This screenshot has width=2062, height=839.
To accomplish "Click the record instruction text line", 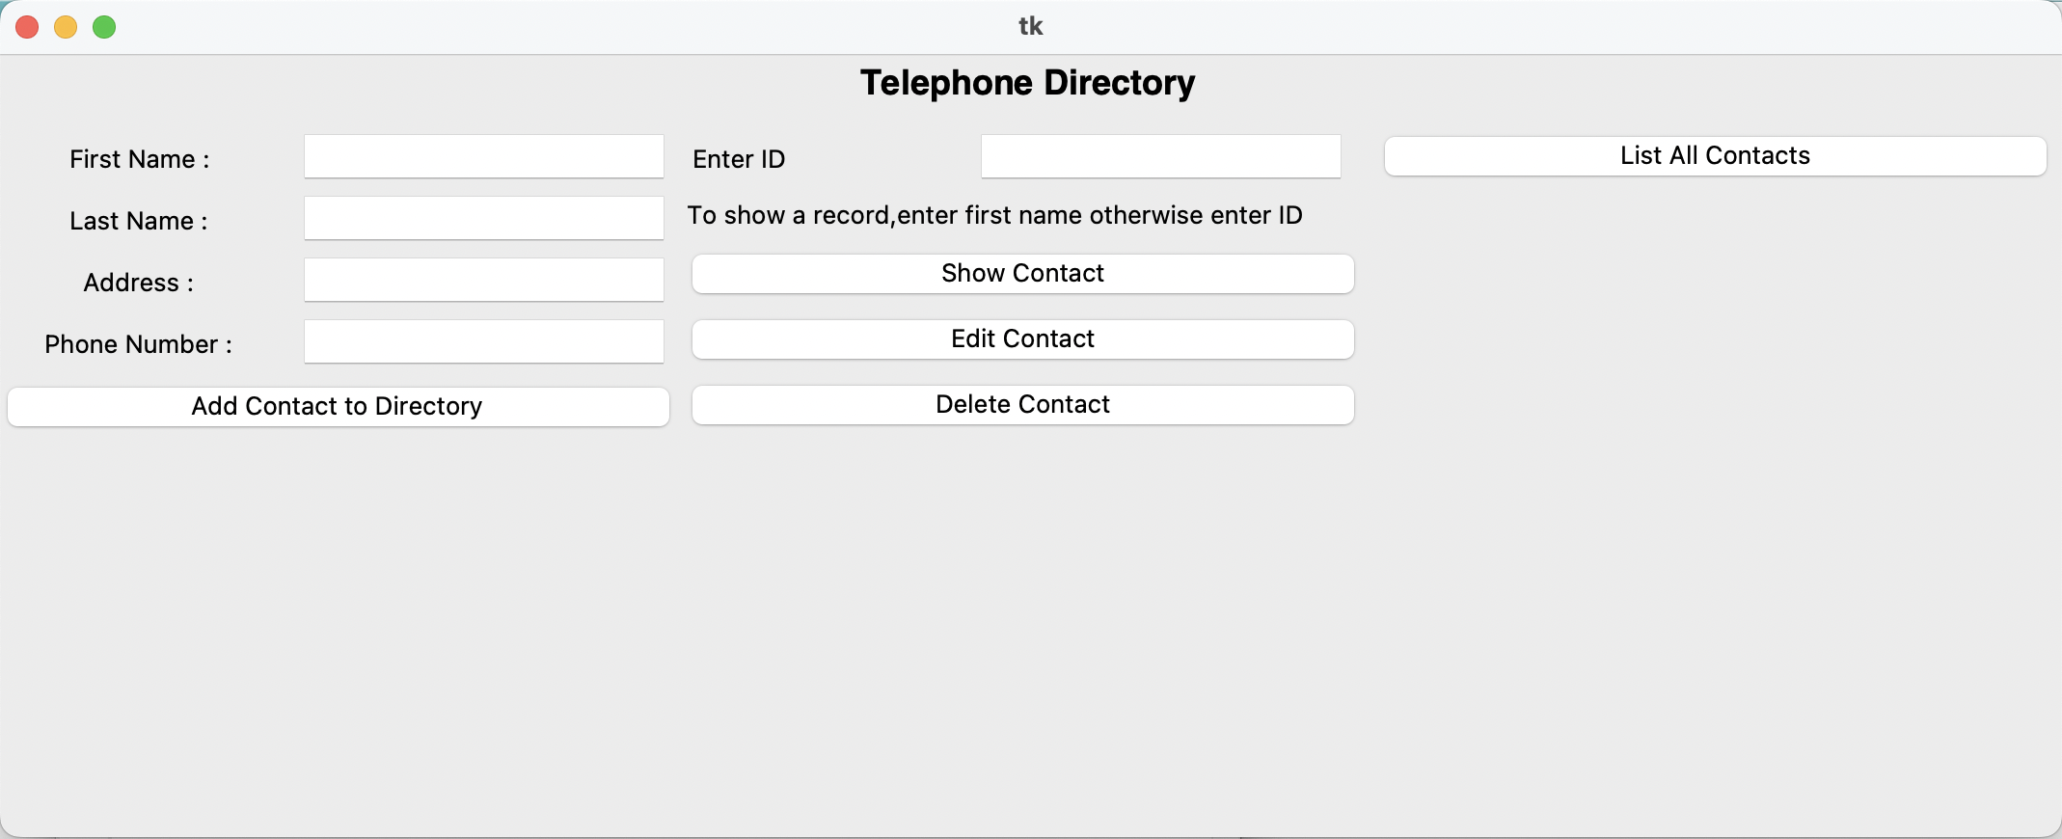I will pyautogui.click(x=994, y=215).
